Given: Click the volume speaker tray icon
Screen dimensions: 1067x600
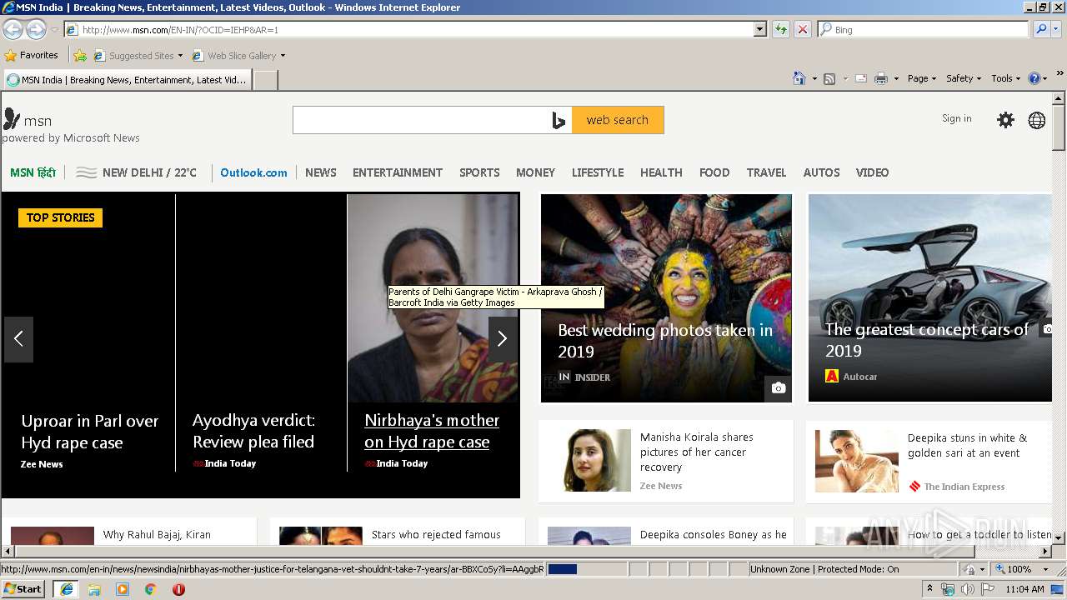Looking at the screenshot, I should point(967,589).
